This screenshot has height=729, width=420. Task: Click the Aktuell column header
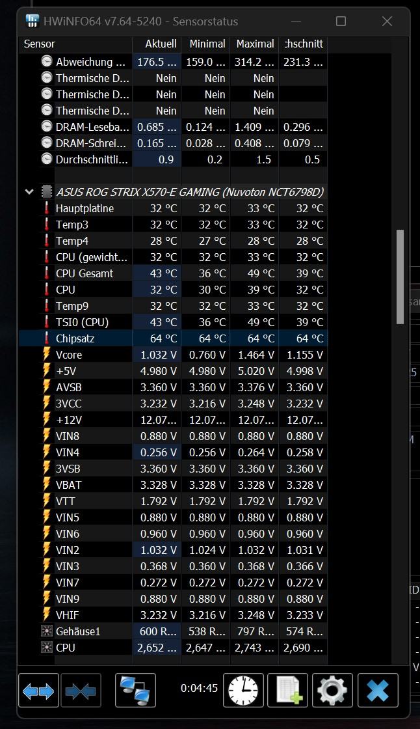(157, 44)
